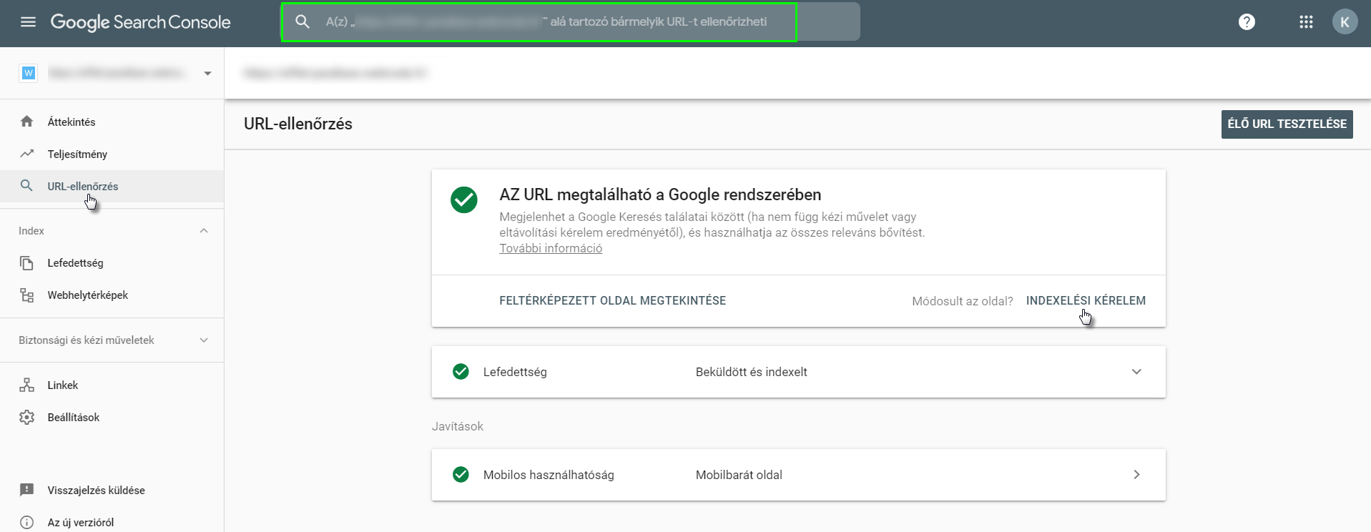Click the Linkek network icon
The image size is (1371, 532).
pyautogui.click(x=27, y=385)
